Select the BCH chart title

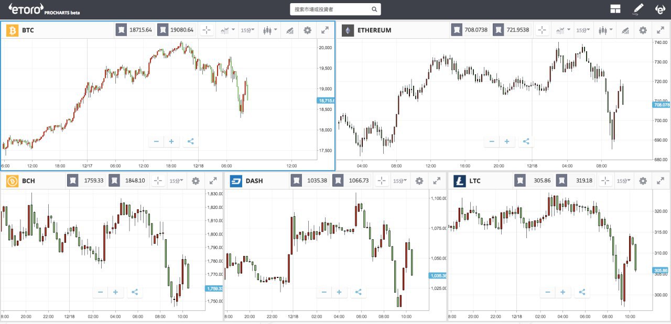tap(28, 181)
